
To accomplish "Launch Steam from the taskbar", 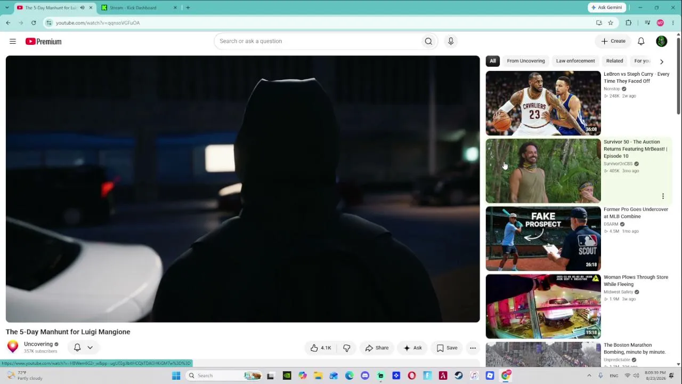I will click(x=459, y=375).
